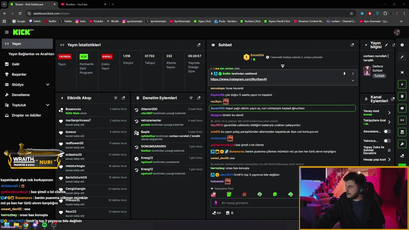Pop out the Etkinlik Akışı panel
The image size is (409, 230).
(x=123, y=98)
